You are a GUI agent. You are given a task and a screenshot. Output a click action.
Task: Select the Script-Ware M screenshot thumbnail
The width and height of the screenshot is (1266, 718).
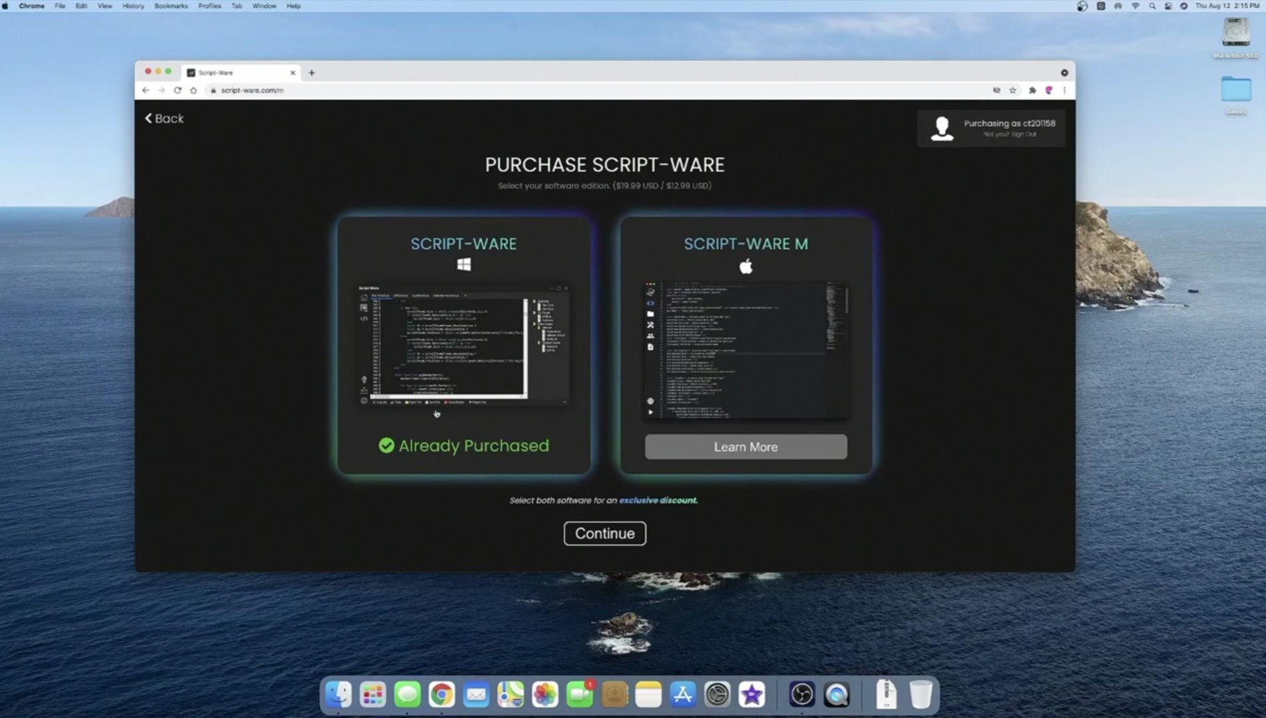point(745,350)
